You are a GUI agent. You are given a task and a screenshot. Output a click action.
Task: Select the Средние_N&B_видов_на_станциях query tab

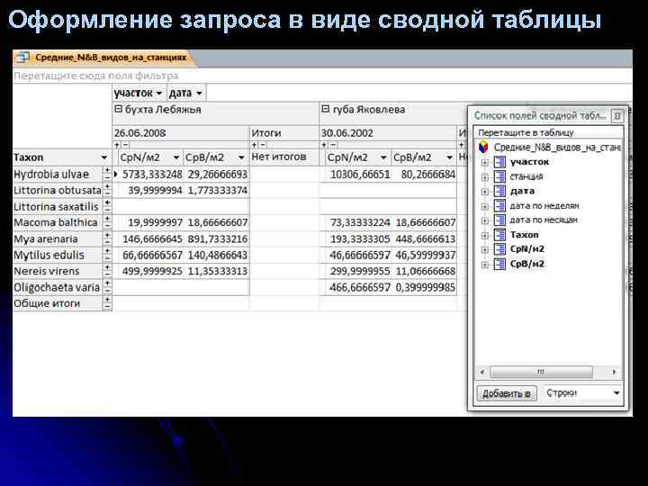103,58
